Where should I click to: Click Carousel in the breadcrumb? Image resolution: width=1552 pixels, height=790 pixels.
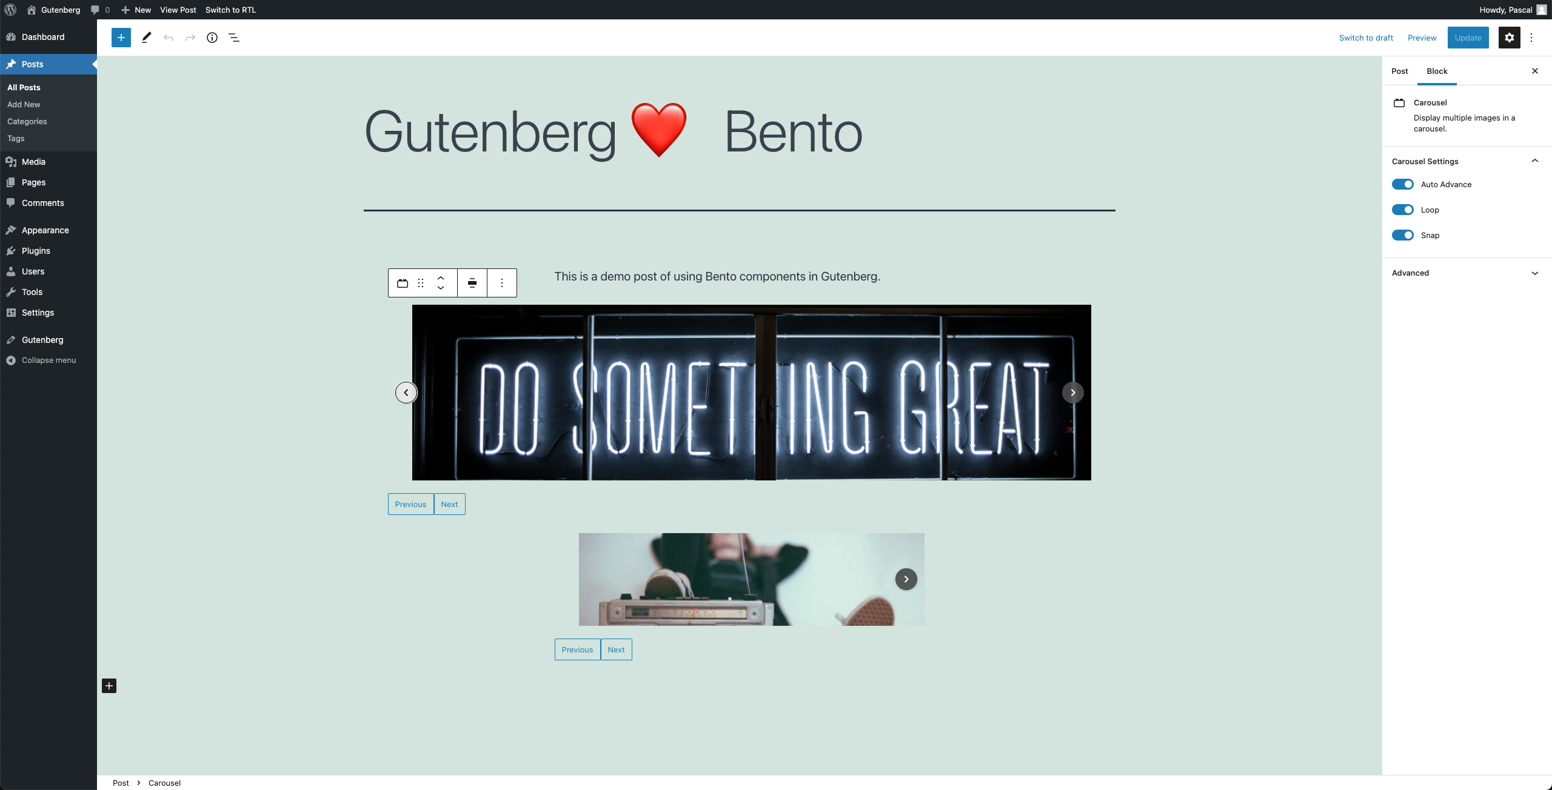click(x=164, y=783)
